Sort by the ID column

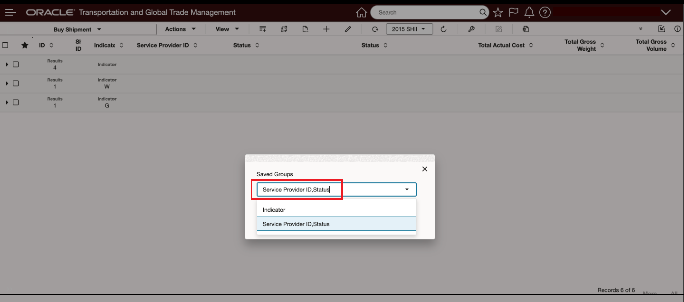coord(51,45)
